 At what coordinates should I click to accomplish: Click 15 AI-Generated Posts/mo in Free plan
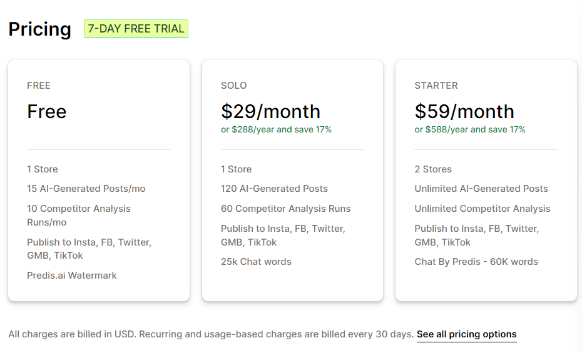[86, 189]
